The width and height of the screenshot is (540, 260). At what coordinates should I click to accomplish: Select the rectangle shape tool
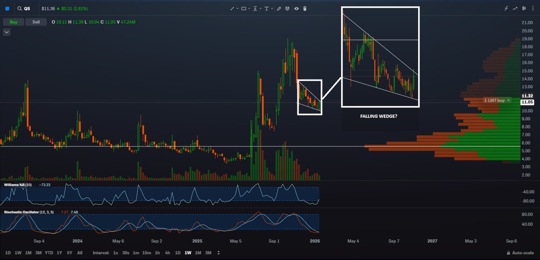[x=244, y=9]
